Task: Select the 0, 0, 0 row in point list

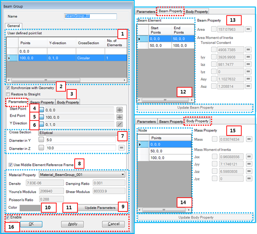Action: pos(67,51)
